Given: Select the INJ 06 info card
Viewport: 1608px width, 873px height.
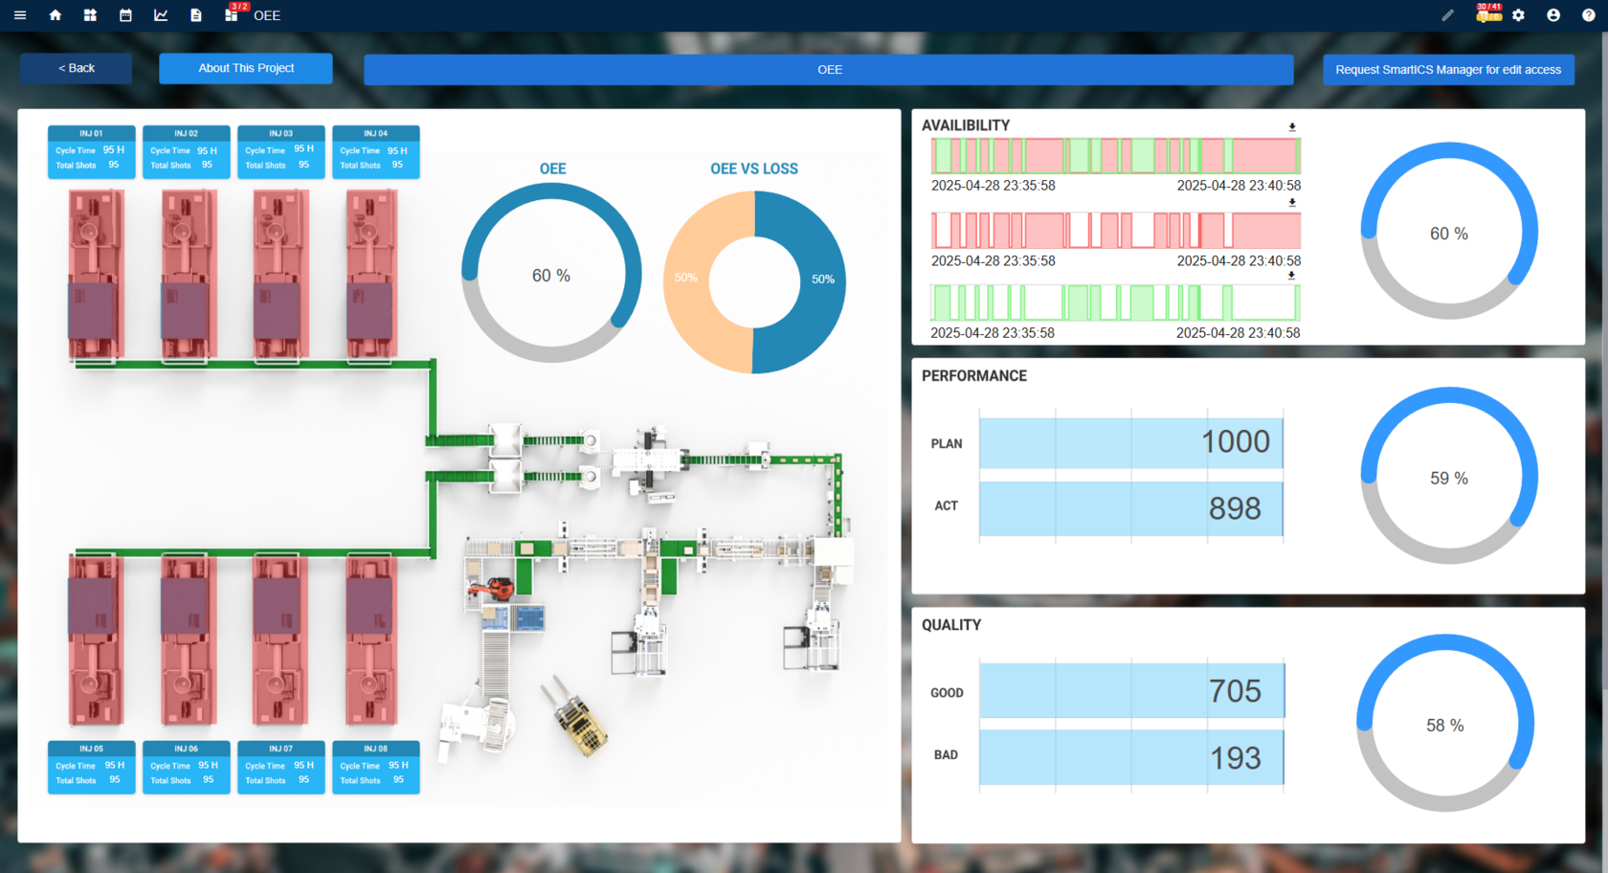Looking at the screenshot, I should pos(187,767).
